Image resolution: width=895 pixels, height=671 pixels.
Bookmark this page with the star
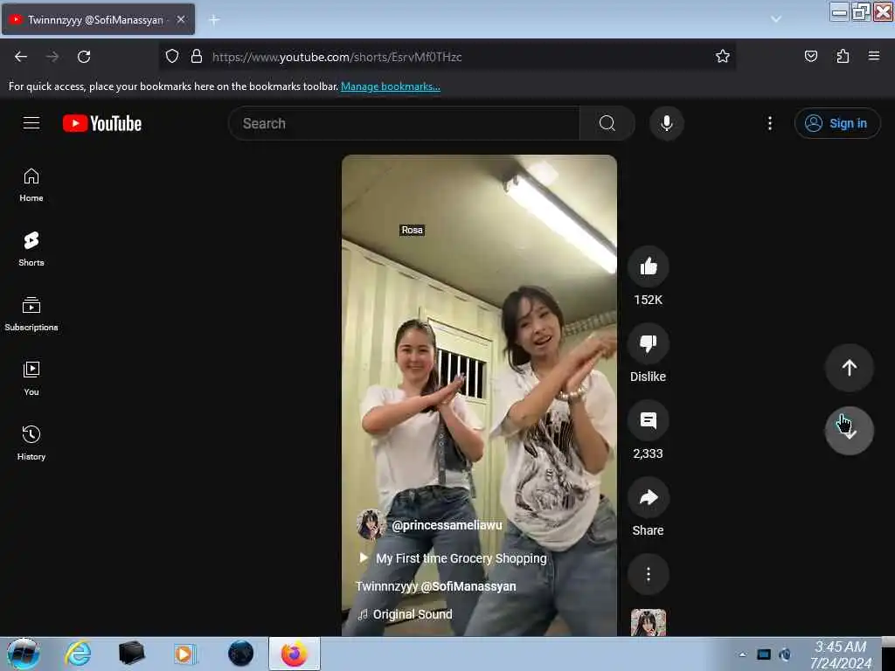[723, 57]
